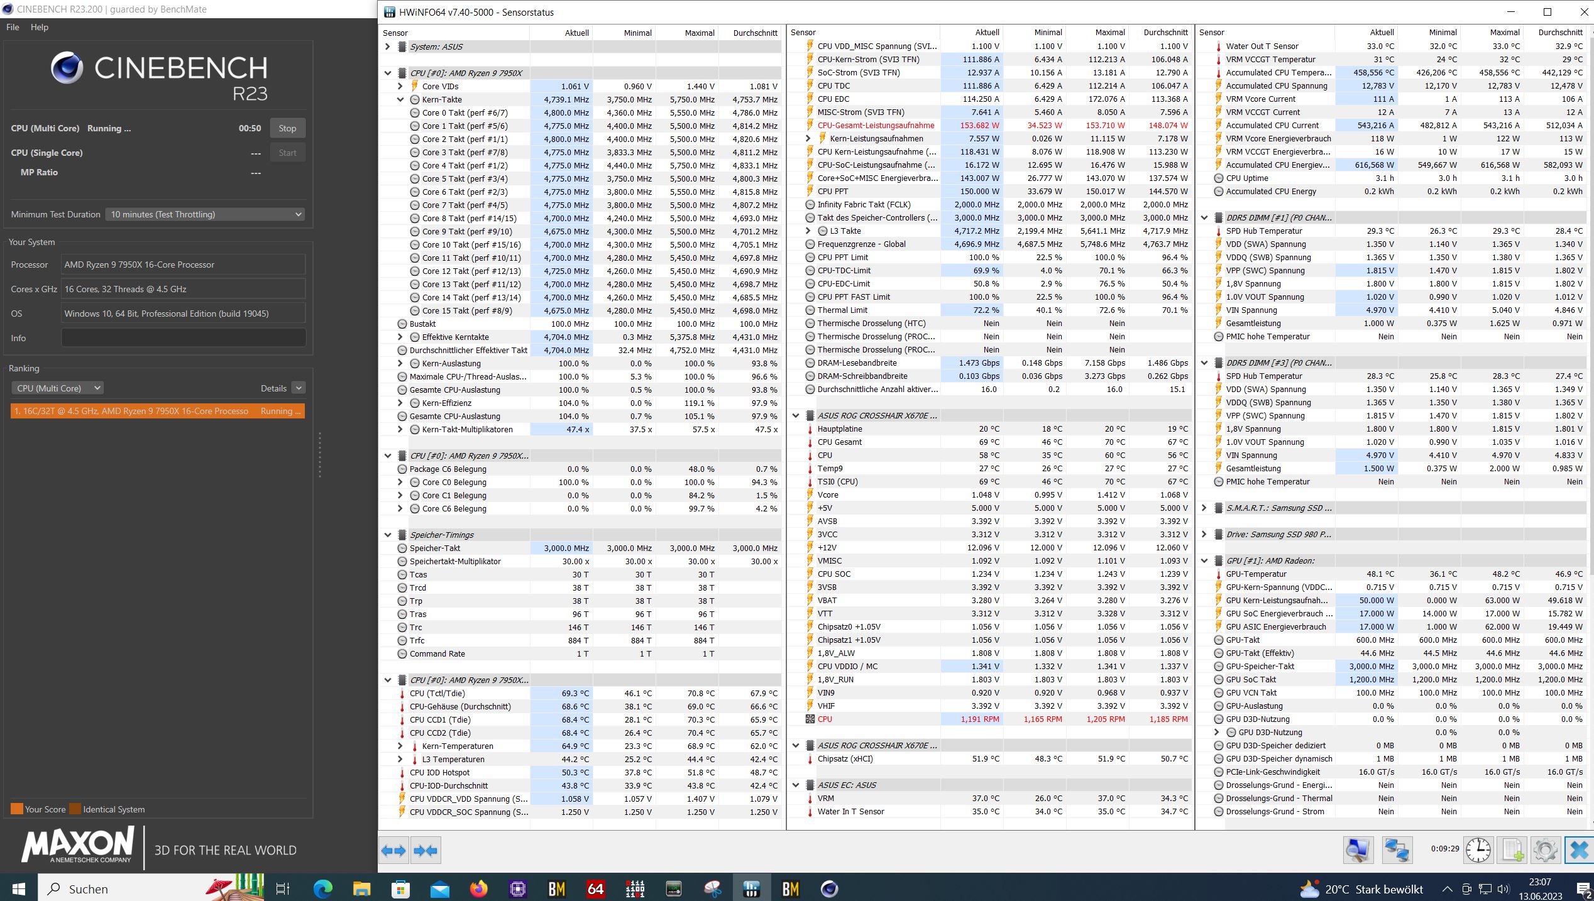Open the Minimum Test Duration dropdown

[205, 214]
